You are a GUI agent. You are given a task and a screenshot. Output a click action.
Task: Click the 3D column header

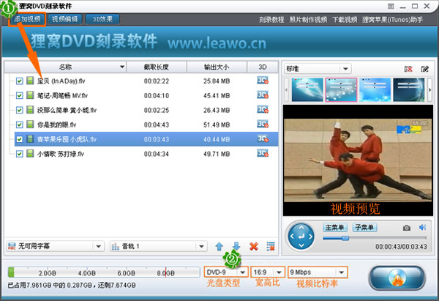click(x=263, y=67)
